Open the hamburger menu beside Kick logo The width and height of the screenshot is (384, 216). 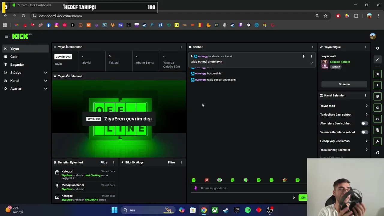6,36
